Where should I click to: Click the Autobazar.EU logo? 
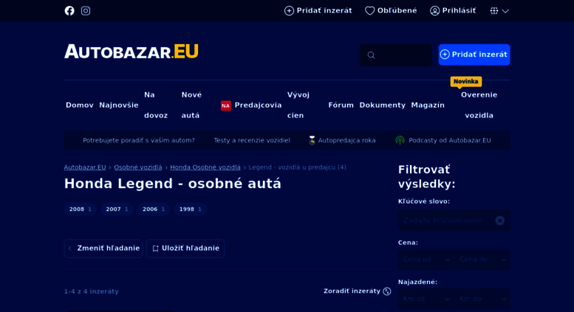(131, 52)
